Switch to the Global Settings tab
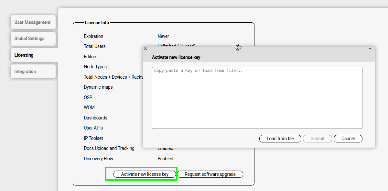The height and width of the screenshot is (191, 388). 33,39
